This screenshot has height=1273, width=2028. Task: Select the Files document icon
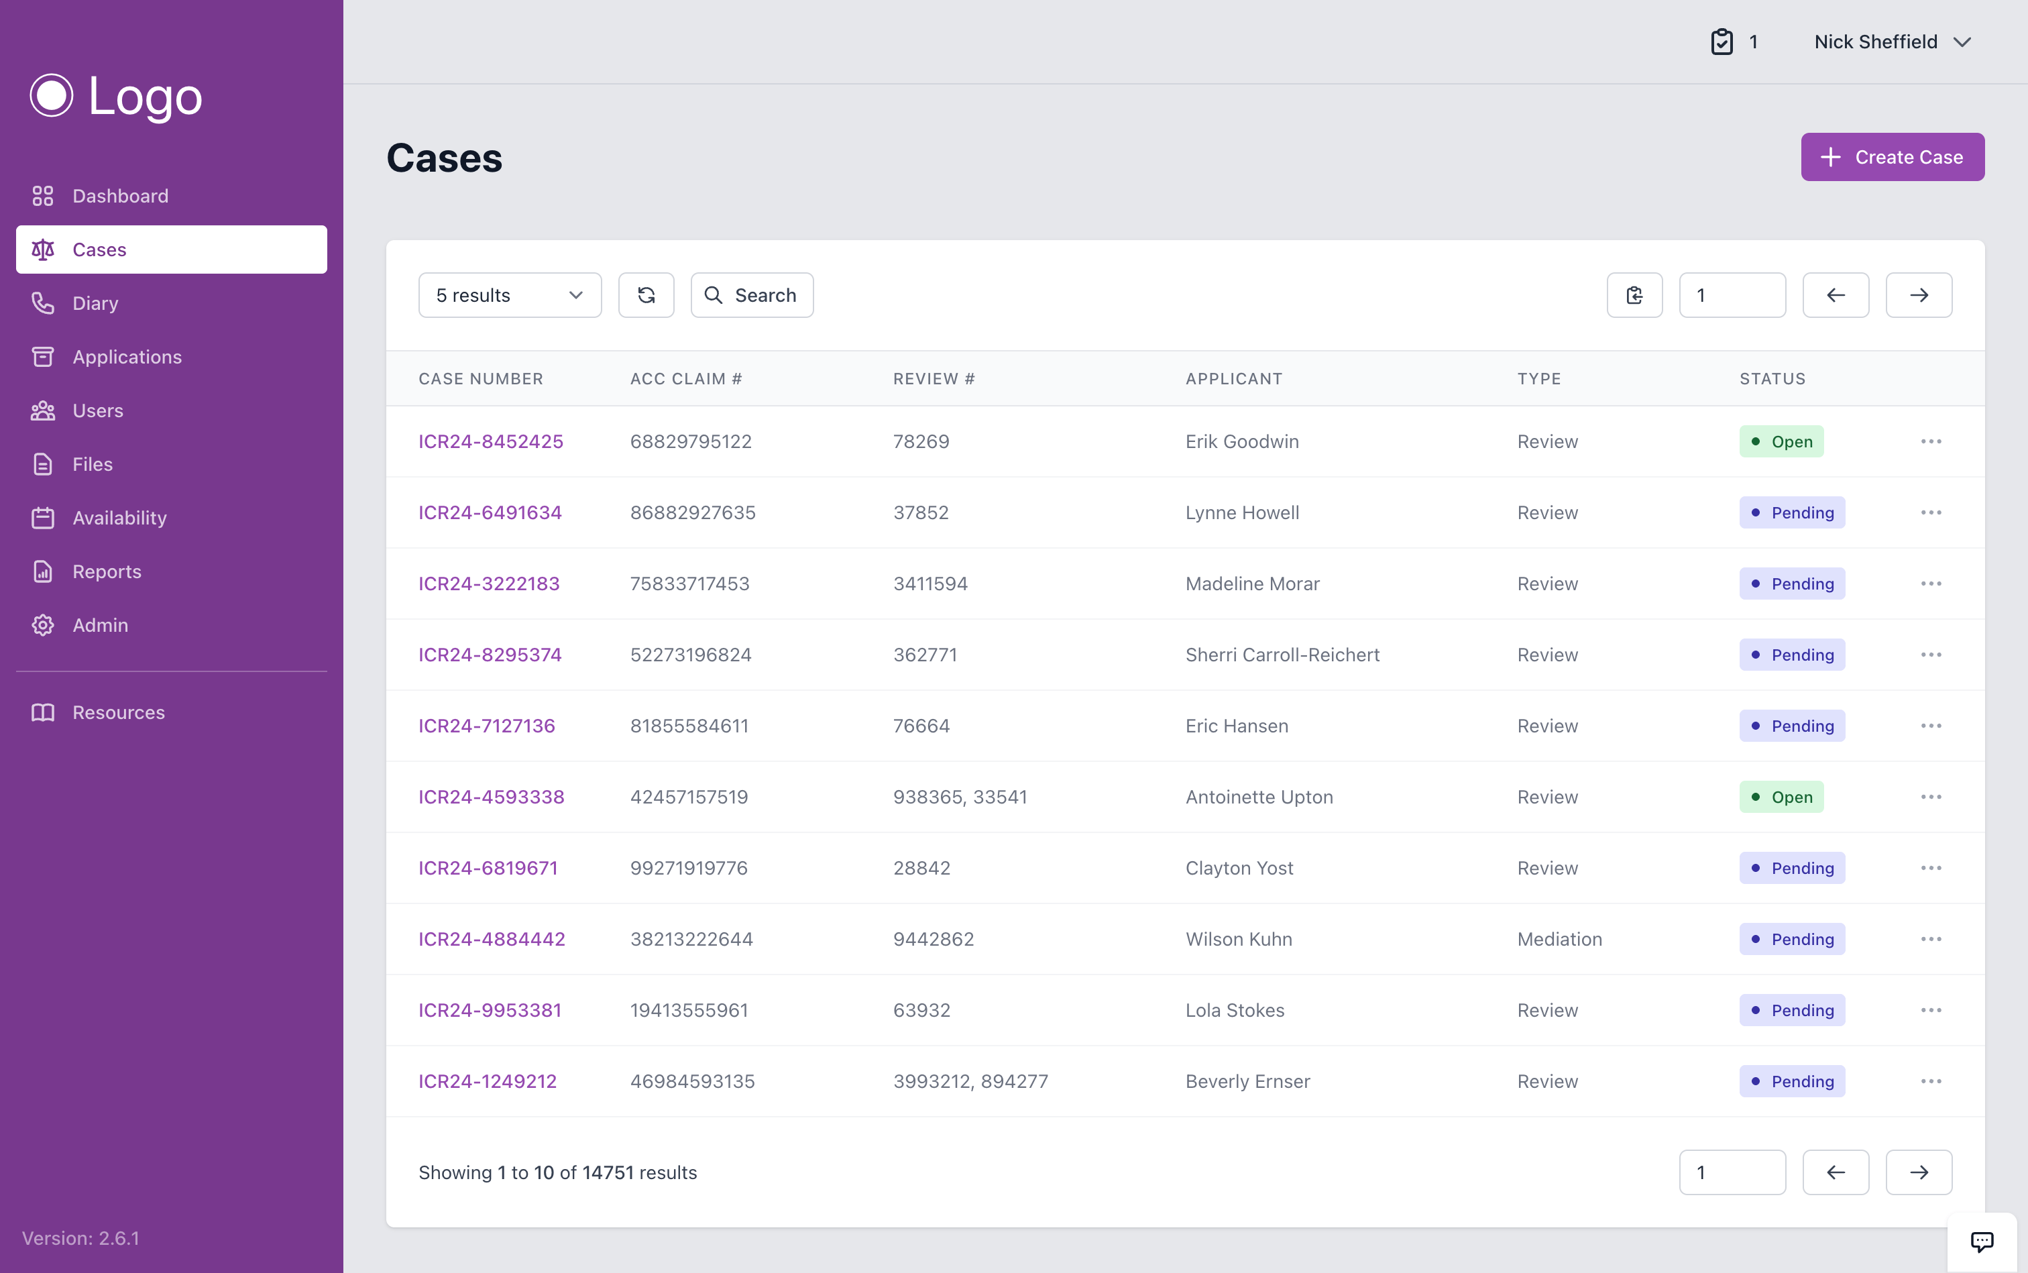[43, 464]
